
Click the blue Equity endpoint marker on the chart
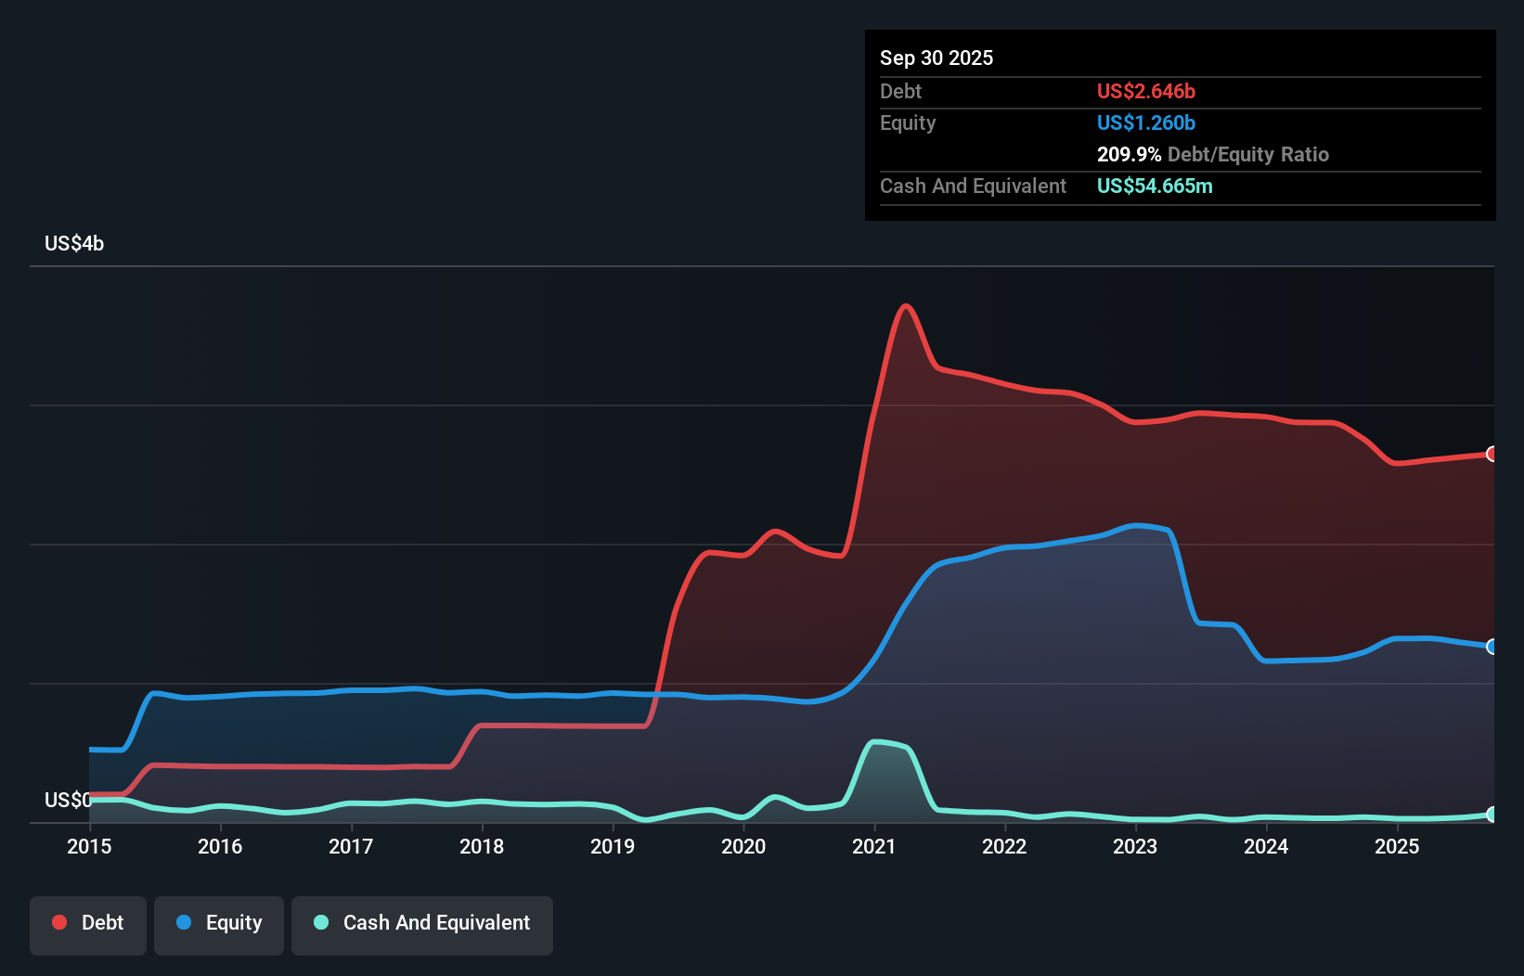pos(1492,648)
